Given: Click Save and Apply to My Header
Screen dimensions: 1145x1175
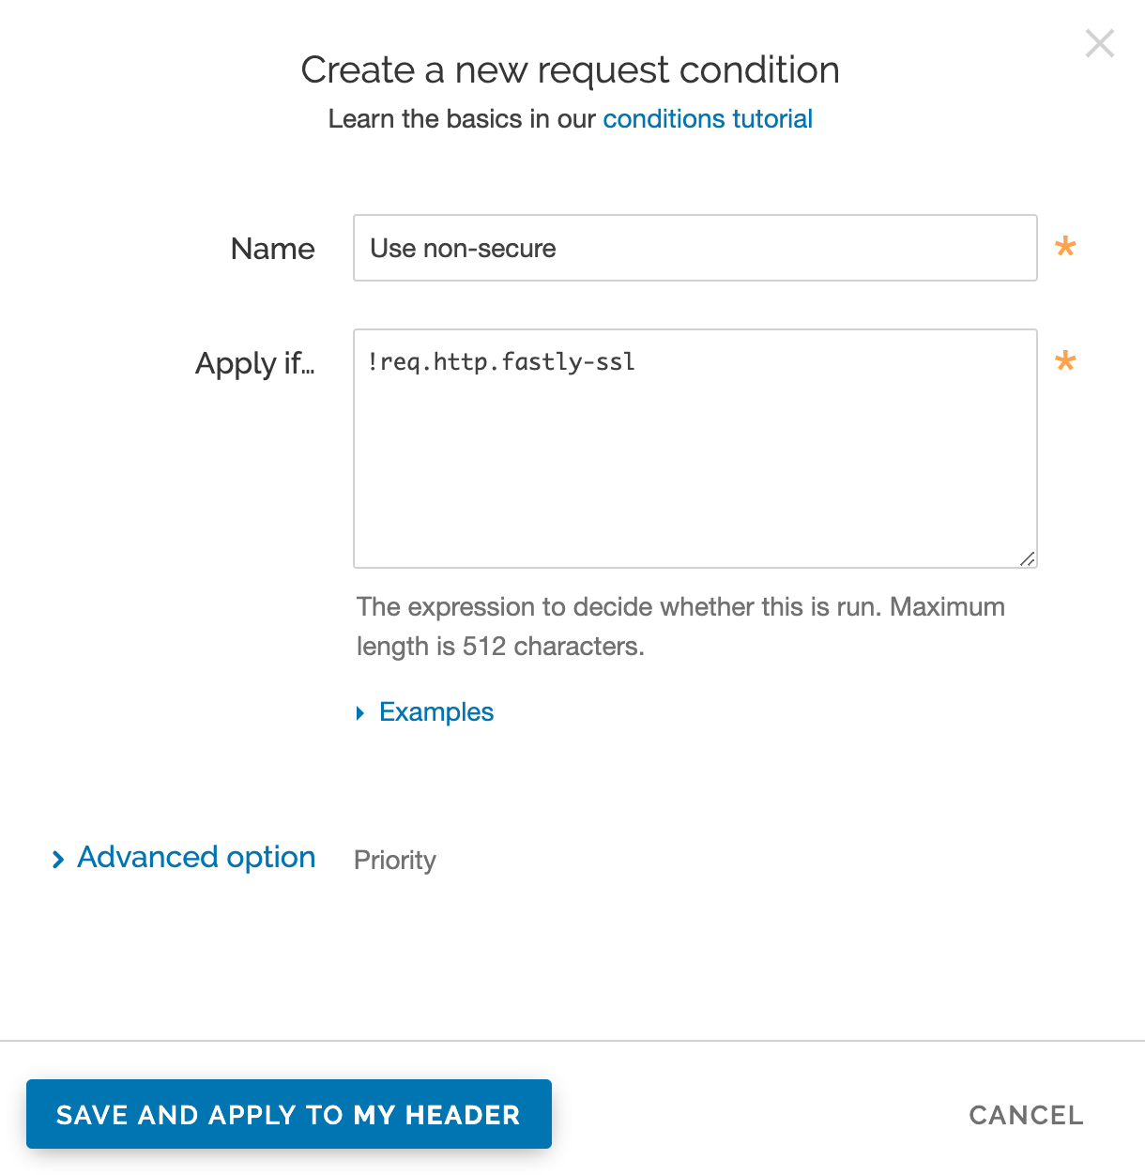Looking at the screenshot, I should click(x=288, y=1114).
